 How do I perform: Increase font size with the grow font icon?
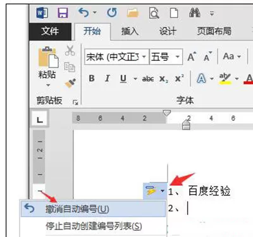192,56
